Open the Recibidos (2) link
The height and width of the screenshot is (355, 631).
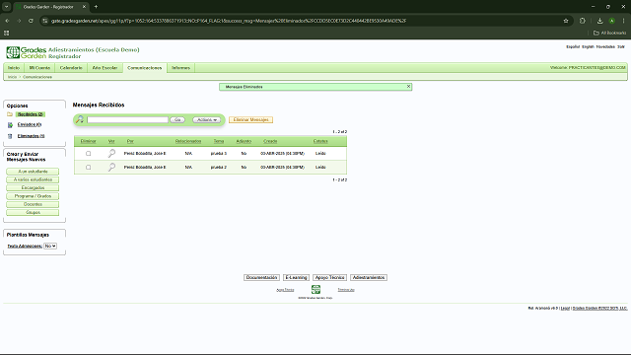coord(31,114)
